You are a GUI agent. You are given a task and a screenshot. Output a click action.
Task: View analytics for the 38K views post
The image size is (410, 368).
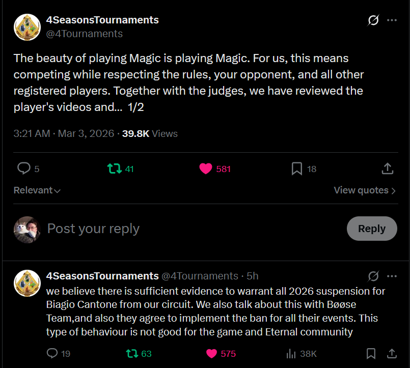coord(292,353)
